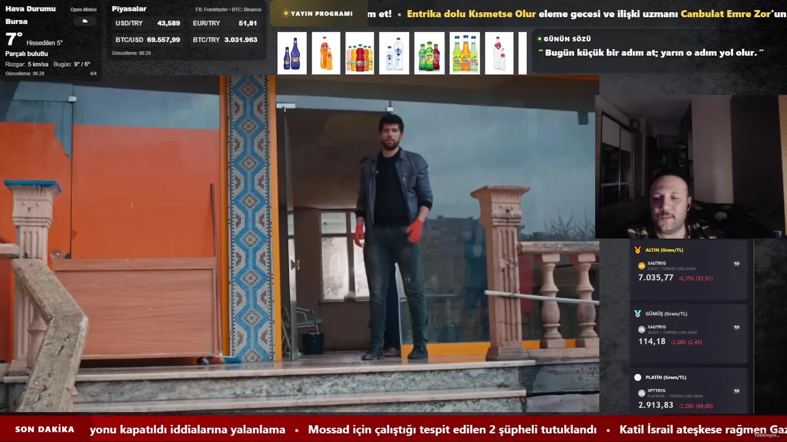Open the YAYIN PROGRAMI label
The height and width of the screenshot is (442, 787).
click(x=322, y=14)
